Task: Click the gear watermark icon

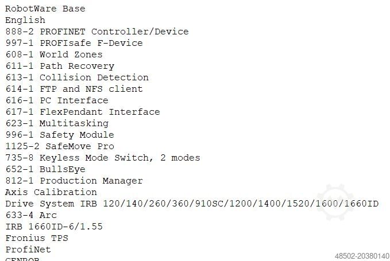Action: 335,202
